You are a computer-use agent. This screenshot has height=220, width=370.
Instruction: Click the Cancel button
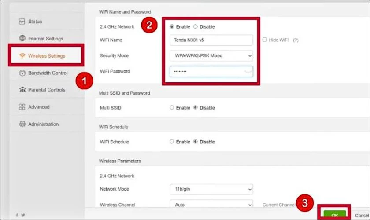(x=362, y=215)
